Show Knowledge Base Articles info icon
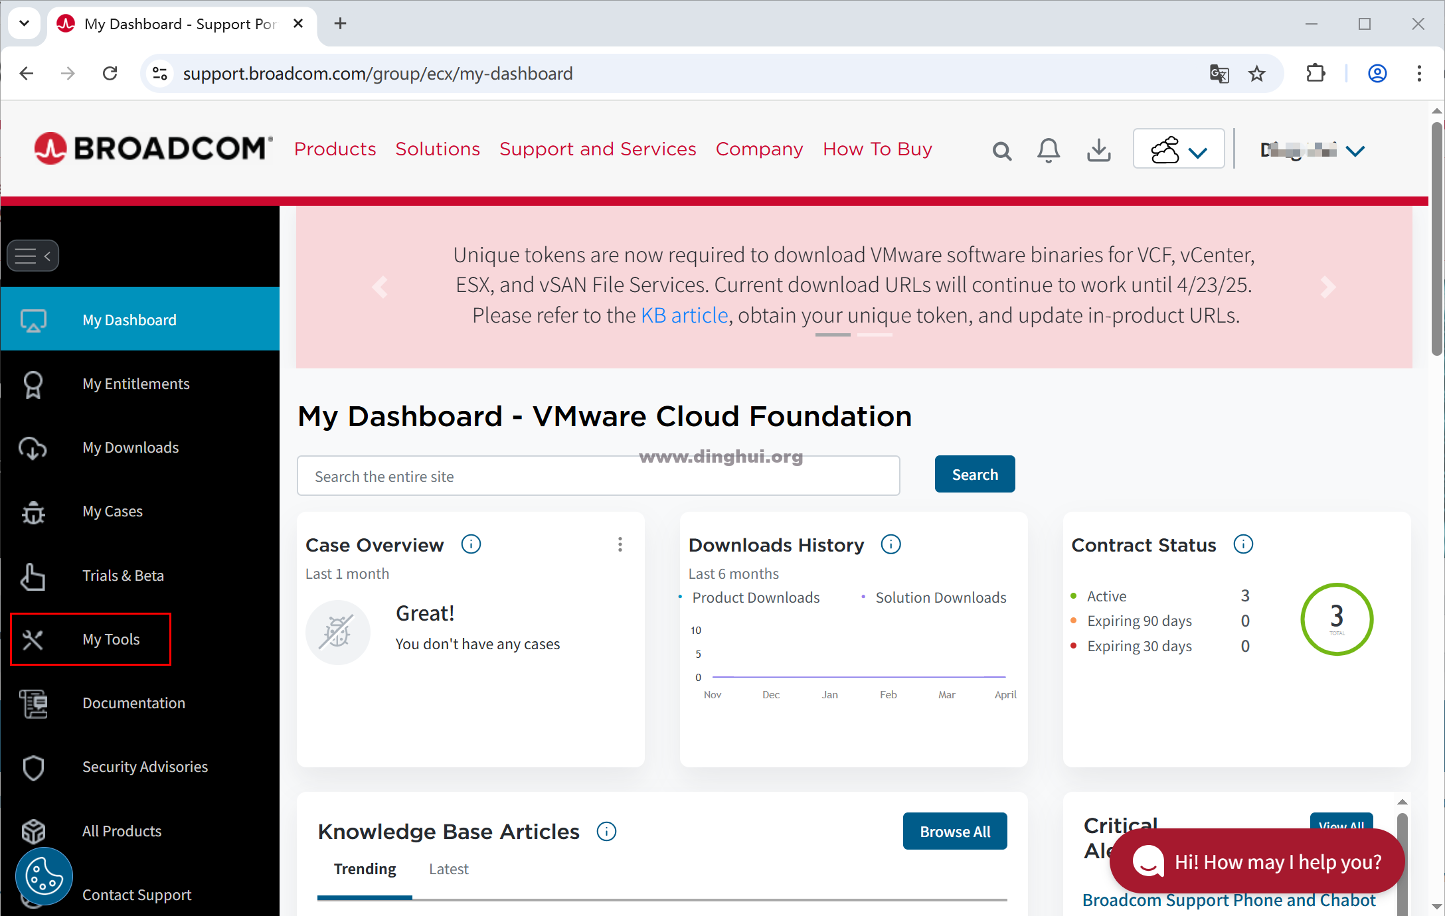 [606, 831]
